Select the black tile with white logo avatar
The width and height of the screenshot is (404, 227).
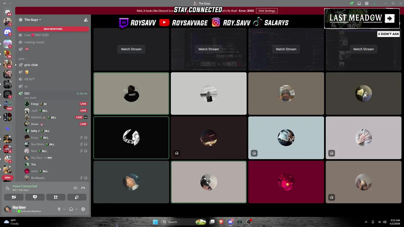coord(131,138)
